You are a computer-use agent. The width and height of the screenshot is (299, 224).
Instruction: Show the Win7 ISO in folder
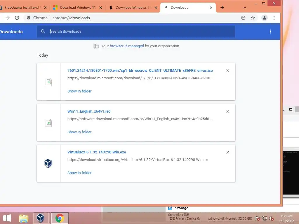pos(79,91)
